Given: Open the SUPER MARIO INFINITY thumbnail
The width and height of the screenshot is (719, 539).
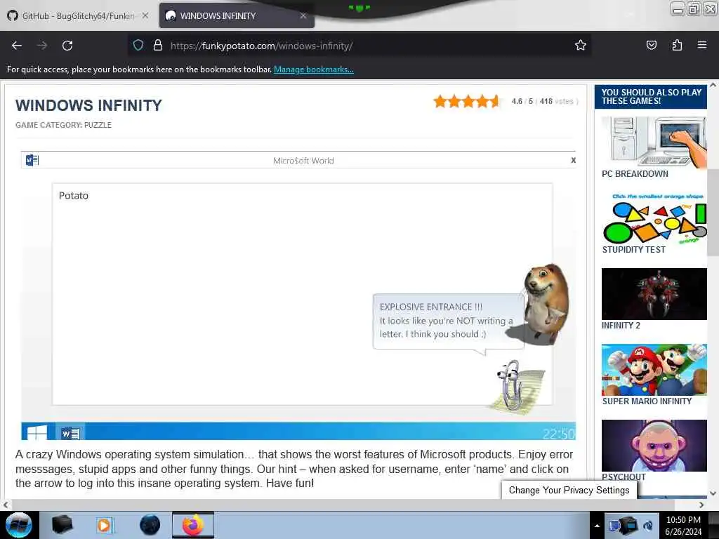Looking at the screenshot, I should (x=654, y=369).
